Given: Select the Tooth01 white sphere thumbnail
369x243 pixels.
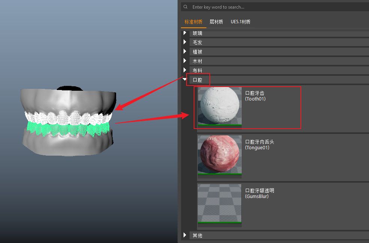Looking at the screenshot, I should pyautogui.click(x=220, y=106).
